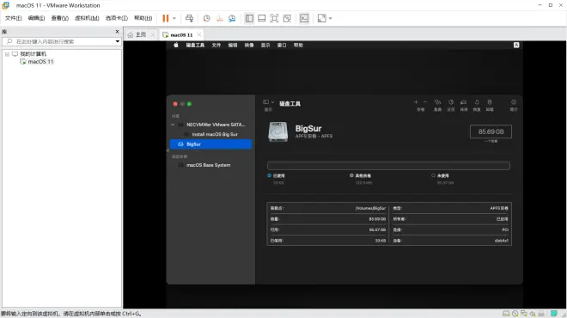The image size is (567, 318).
Task: Pause the virtual machine with orange pause button
Action: tap(166, 18)
